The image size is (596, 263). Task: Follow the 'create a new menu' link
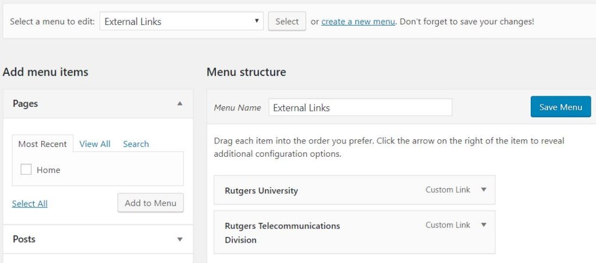point(358,21)
